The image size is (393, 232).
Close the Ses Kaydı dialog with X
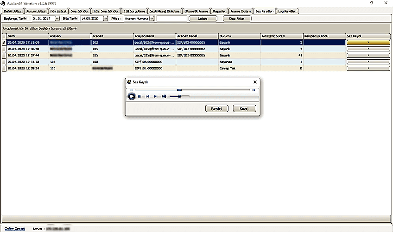254,82
